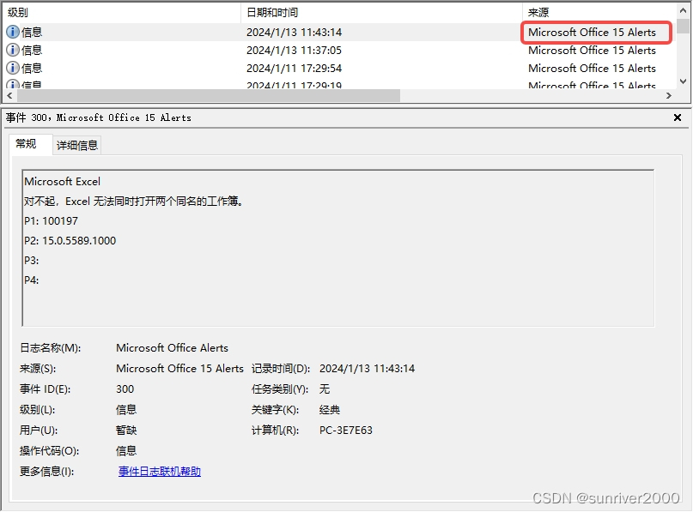693x512 pixels.
Task: Select info icon of 17:29:54 event row
Action: (12, 69)
